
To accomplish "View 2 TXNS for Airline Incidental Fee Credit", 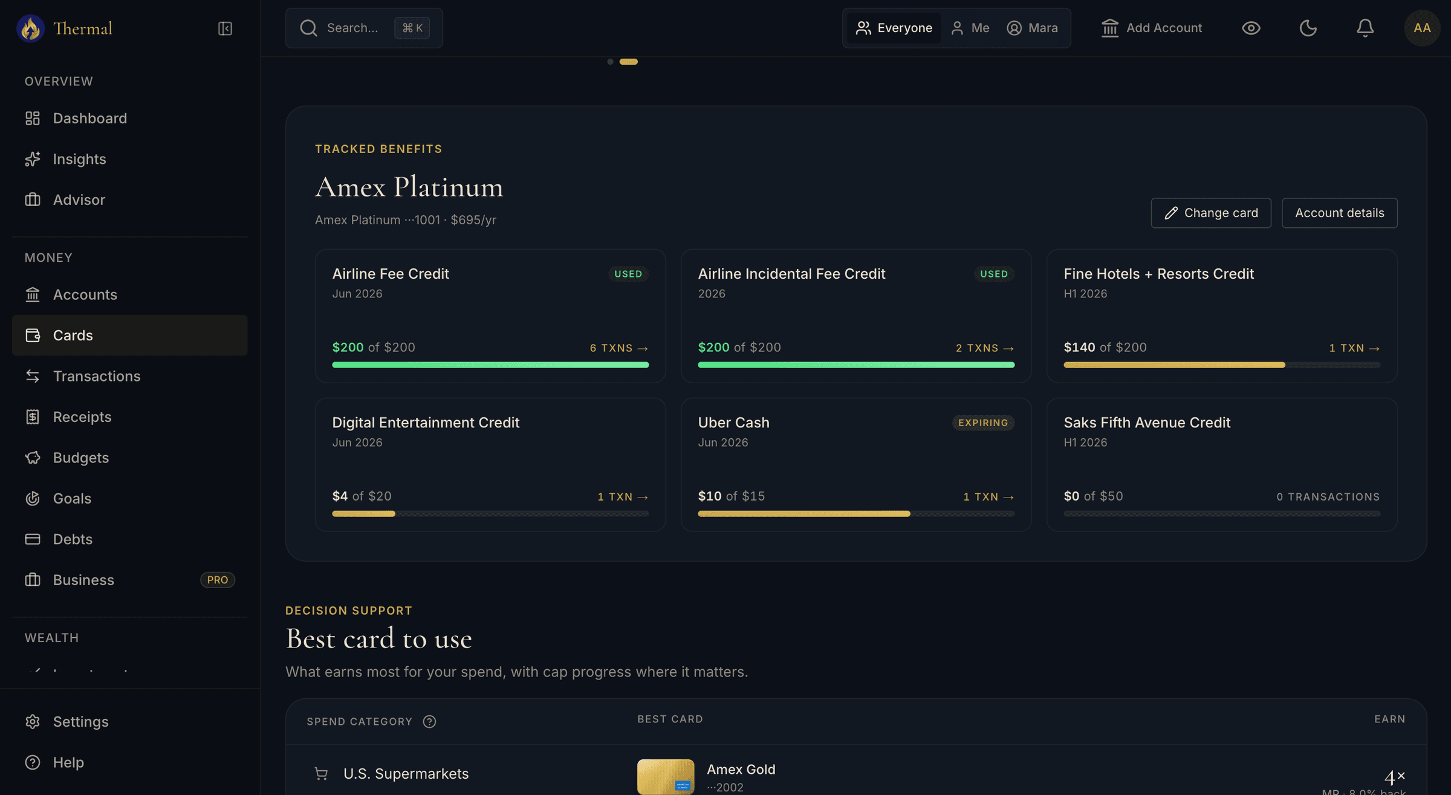I will [x=985, y=348].
